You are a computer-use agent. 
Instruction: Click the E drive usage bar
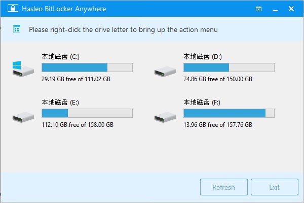[x=87, y=113]
